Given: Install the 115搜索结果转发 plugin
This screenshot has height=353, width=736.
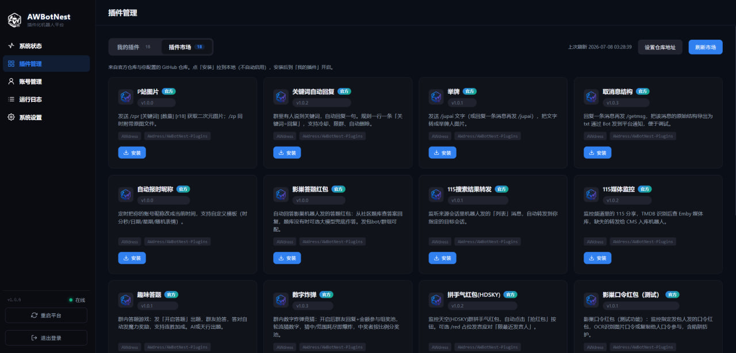Looking at the screenshot, I should click(x=442, y=258).
